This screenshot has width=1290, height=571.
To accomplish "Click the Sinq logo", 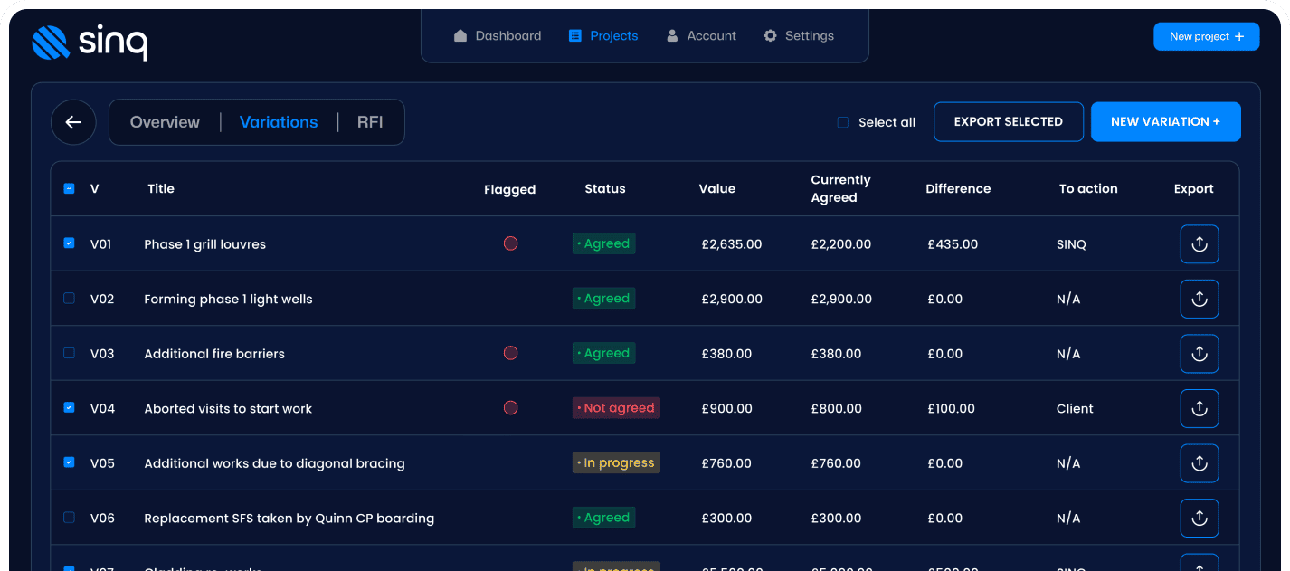I will 90,42.
